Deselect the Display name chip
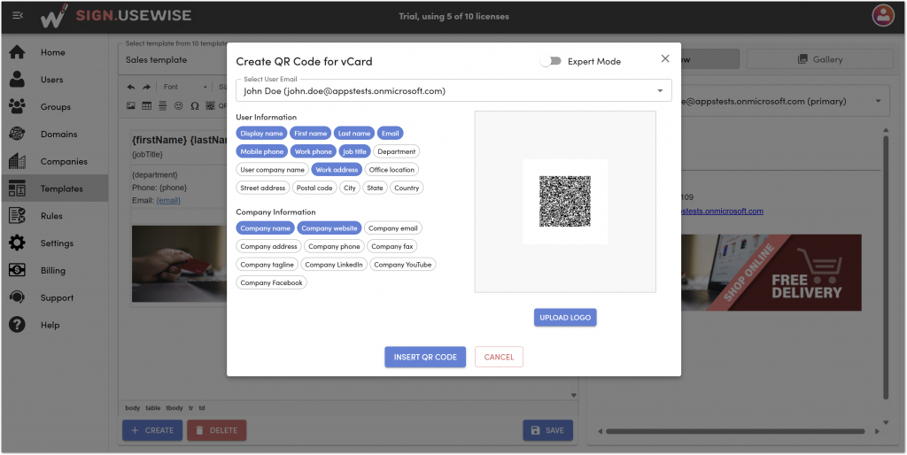Viewport: 907px width, 455px height. [261, 134]
